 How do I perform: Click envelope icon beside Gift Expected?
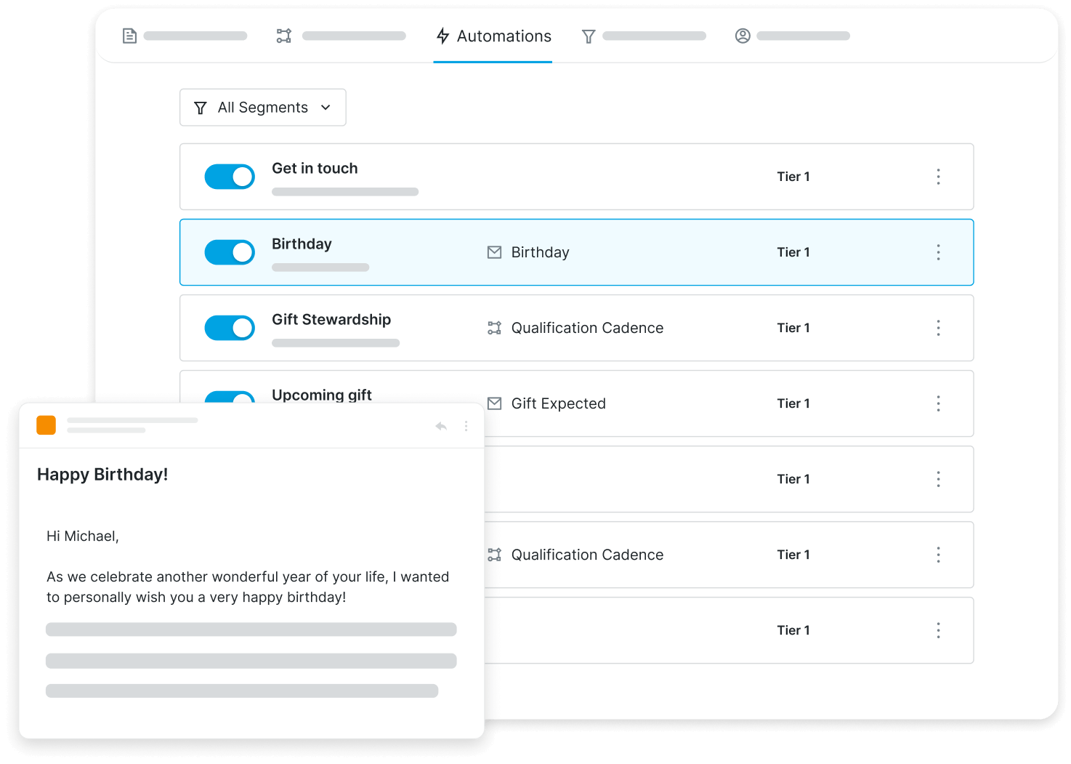[x=494, y=403]
